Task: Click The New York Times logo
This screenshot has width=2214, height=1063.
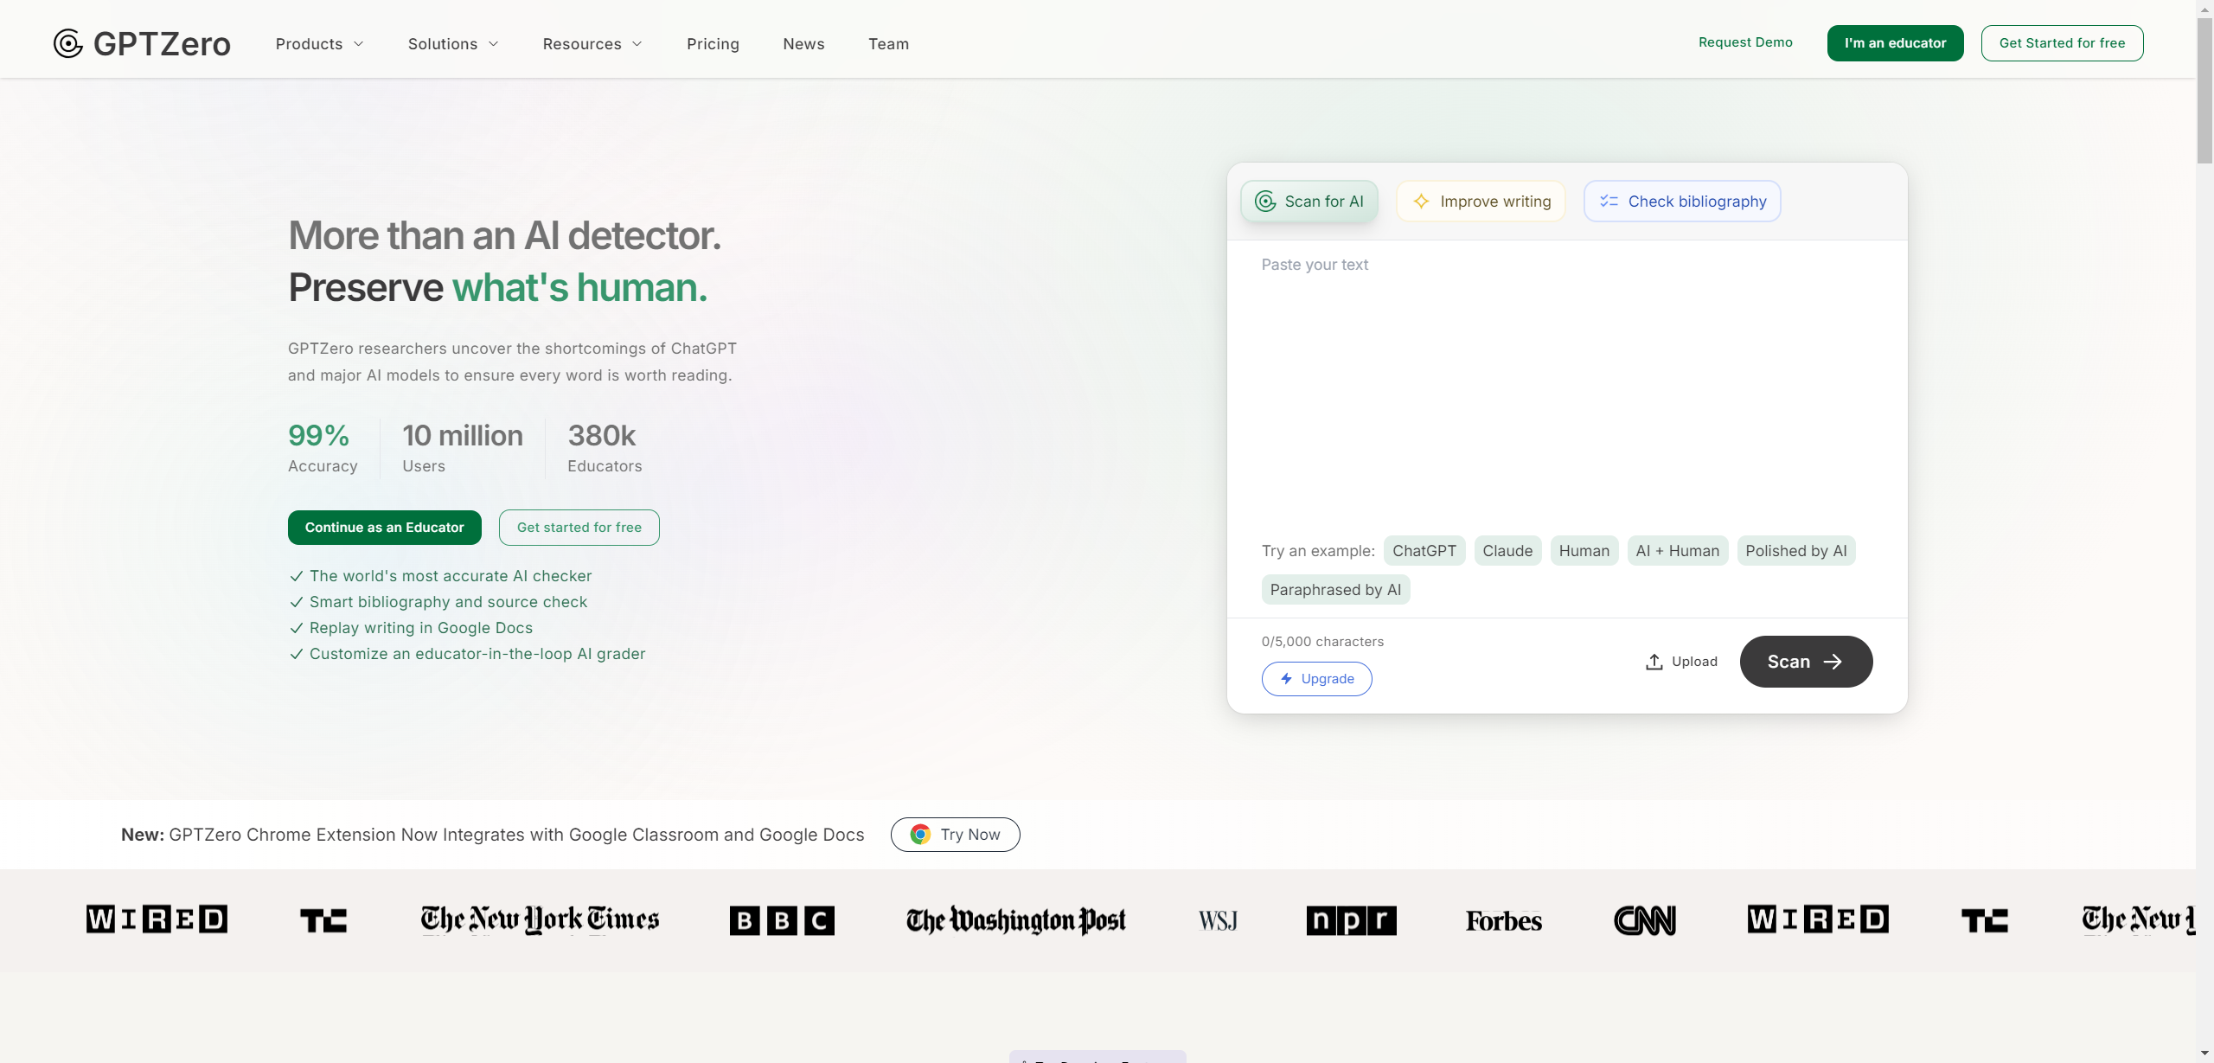Action: click(540, 919)
